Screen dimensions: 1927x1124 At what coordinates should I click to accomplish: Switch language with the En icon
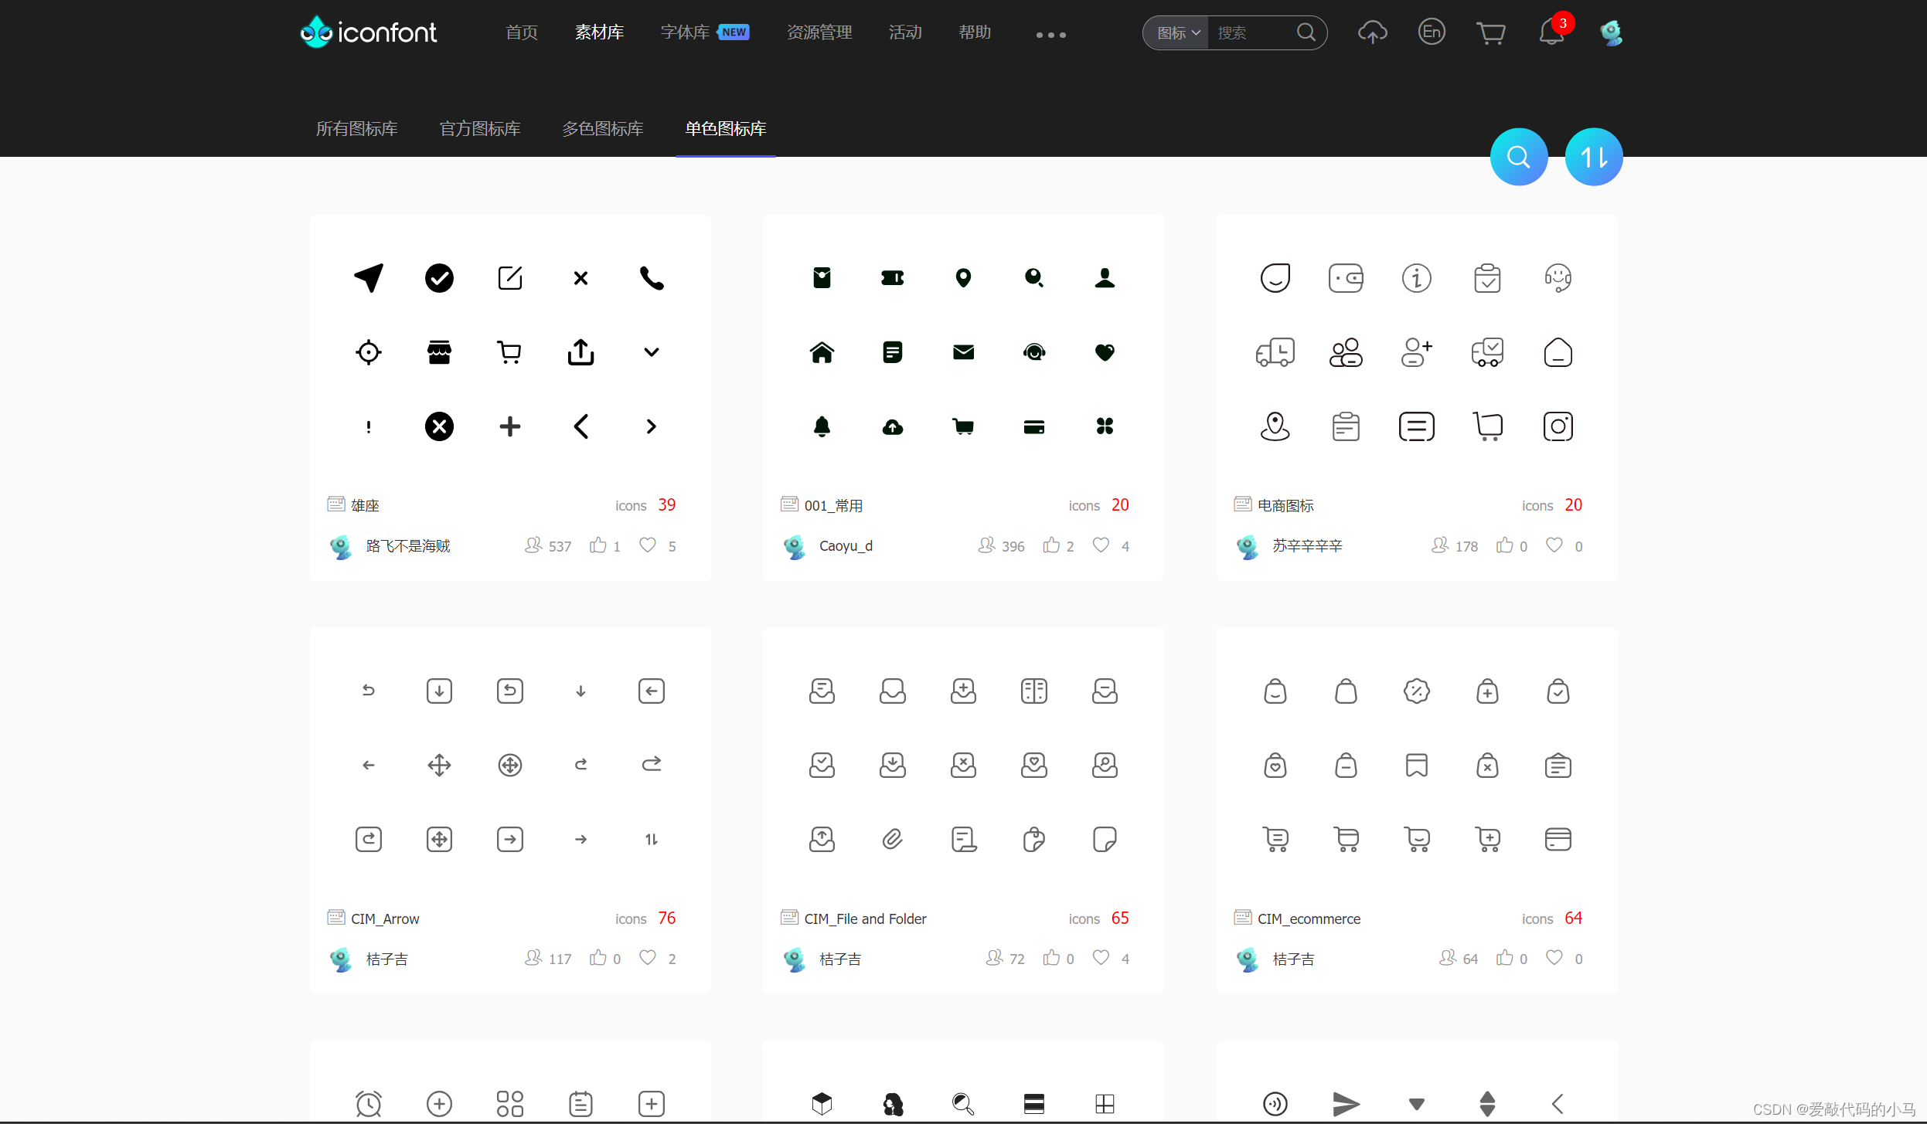[x=1432, y=32]
